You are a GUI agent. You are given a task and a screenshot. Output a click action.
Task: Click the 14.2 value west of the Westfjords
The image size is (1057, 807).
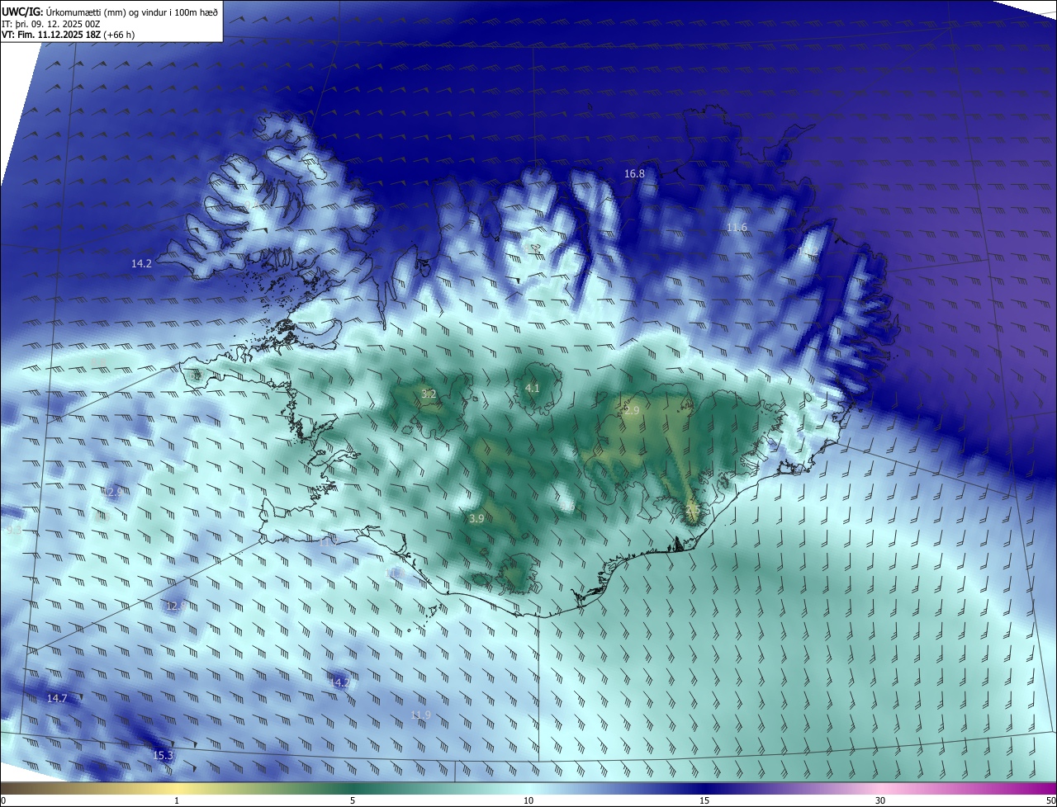tap(141, 263)
